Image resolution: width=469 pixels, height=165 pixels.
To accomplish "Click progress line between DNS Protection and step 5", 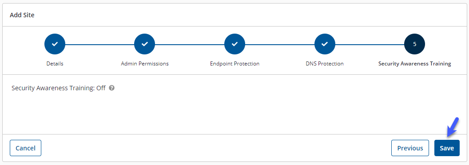I will [x=370, y=44].
